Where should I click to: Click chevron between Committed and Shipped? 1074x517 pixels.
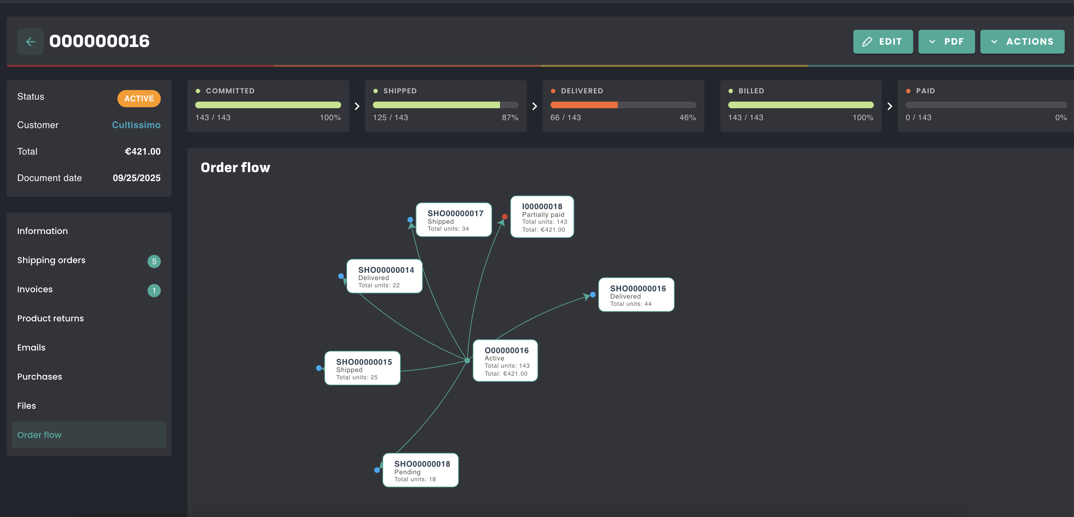[x=357, y=106]
